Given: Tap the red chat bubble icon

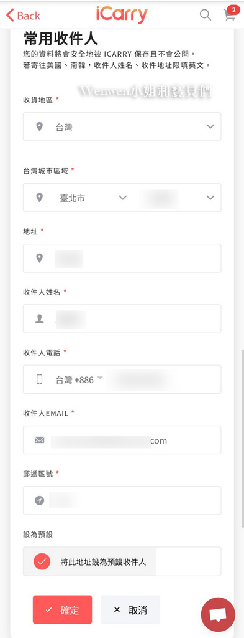Looking at the screenshot, I should coord(218,614).
